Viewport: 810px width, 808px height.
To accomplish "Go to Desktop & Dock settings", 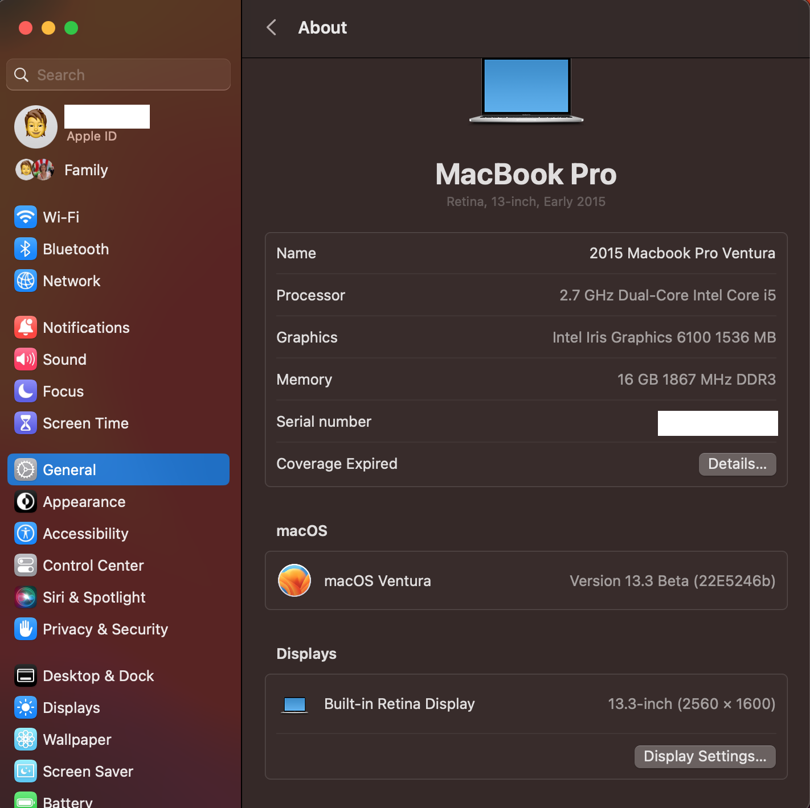I will pyautogui.click(x=118, y=675).
